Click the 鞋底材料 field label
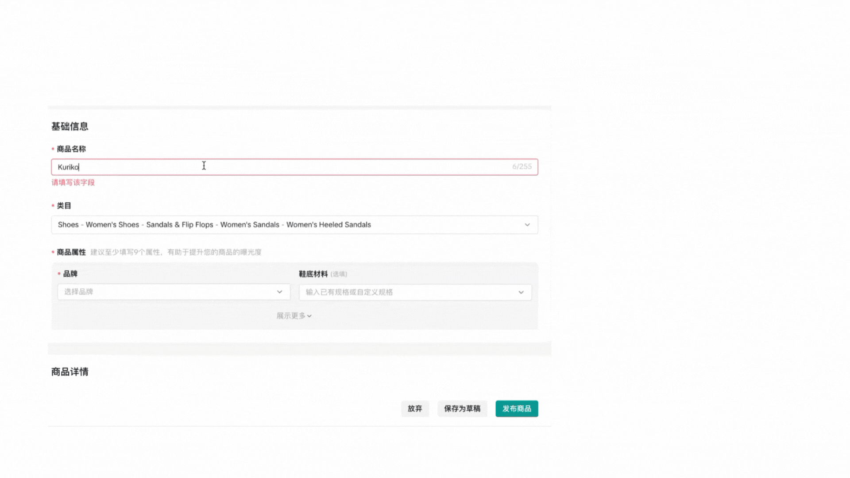This screenshot has width=850, height=478. coord(313,274)
